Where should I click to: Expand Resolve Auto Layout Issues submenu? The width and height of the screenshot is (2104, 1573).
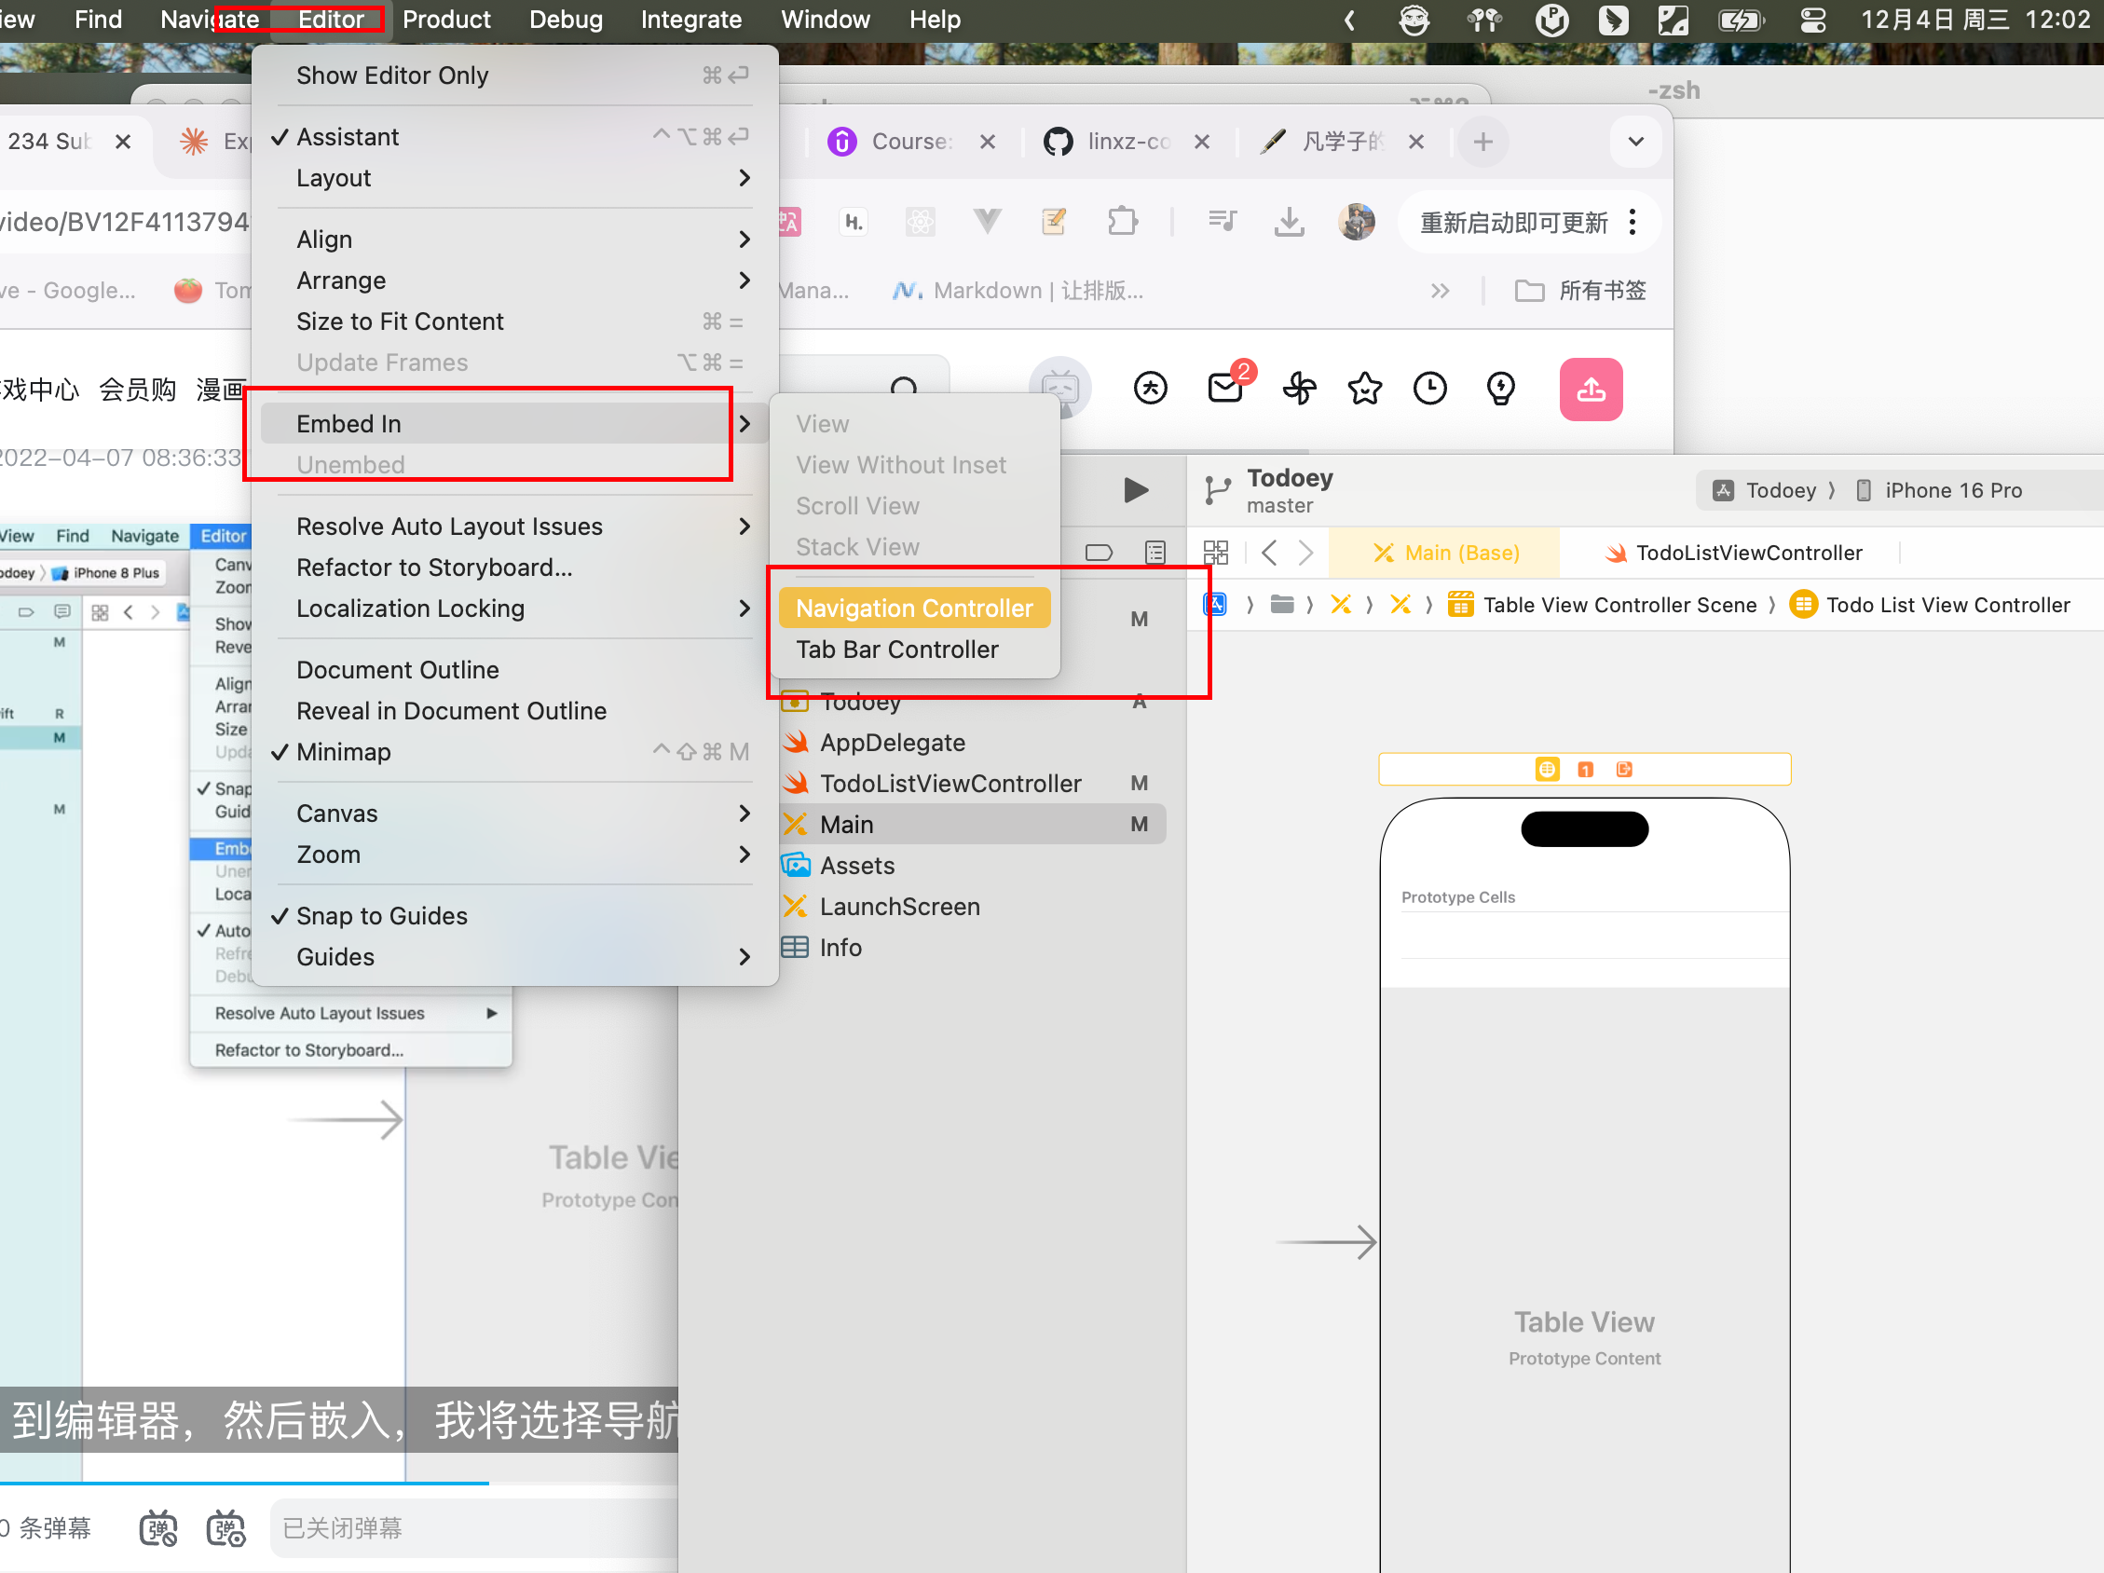point(514,527)
